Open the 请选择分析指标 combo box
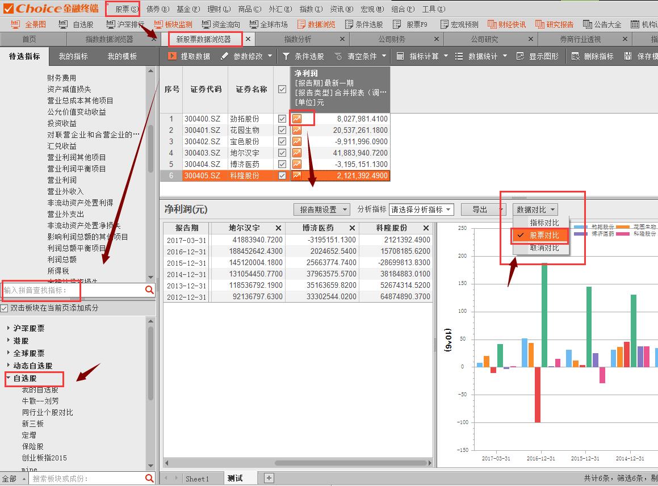This screenshot has height=486, width=658. pos(421,210)
